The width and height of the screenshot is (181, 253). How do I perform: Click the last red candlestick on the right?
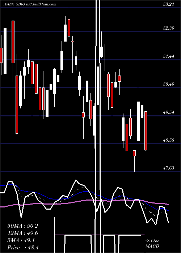[146, 131]
